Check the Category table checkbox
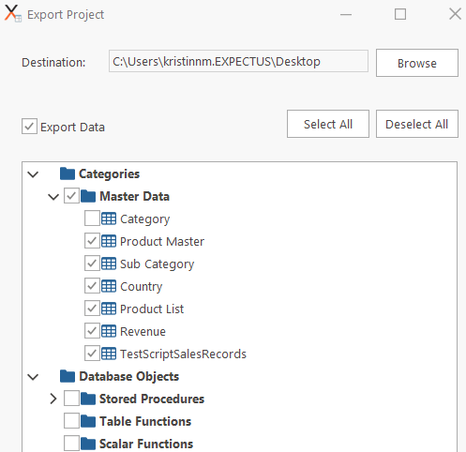This screenshot has height=452, width=466. [92, 218]
